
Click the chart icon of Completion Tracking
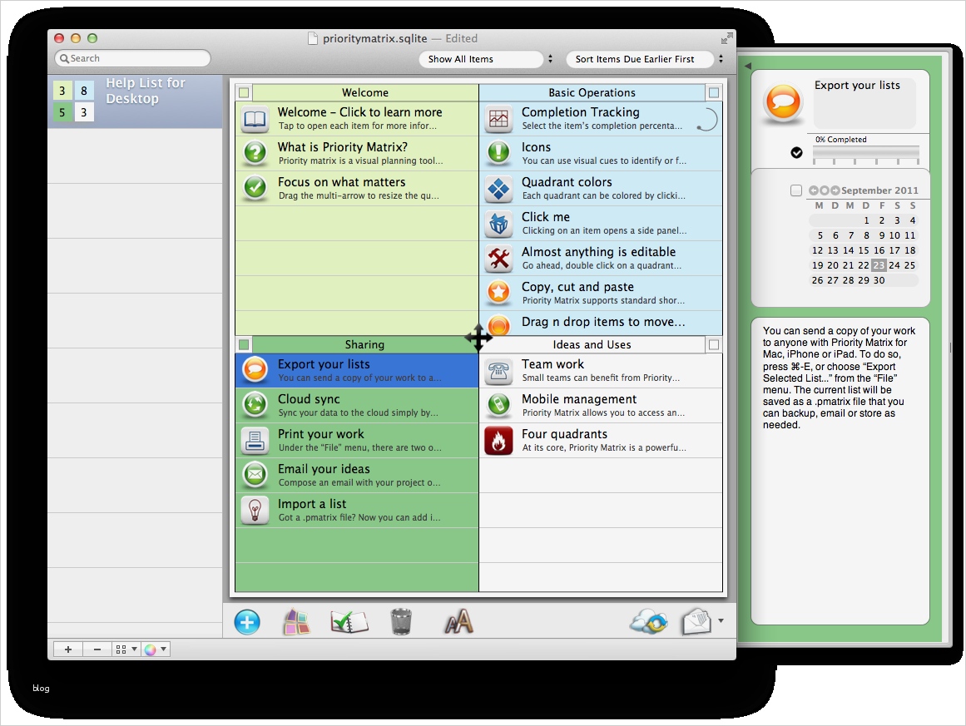point(499,119)
